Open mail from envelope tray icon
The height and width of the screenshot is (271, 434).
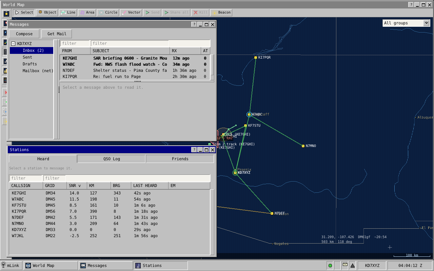pyautogui.click(x=345, y=265)
